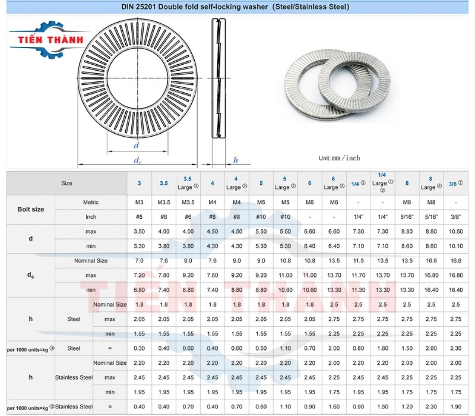This screenshot has height=416, width=475.
Task: Click the '6 Large' column header
Action: [334, 183]
